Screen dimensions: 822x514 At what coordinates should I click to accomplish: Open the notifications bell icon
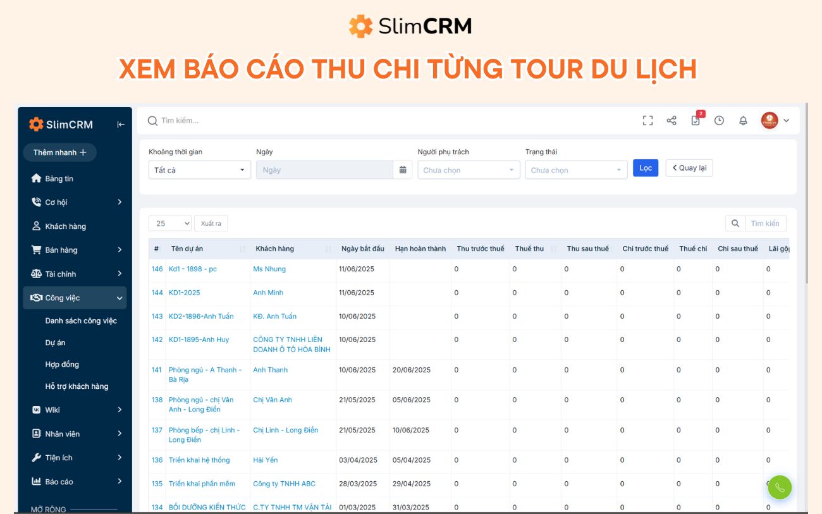743,120
